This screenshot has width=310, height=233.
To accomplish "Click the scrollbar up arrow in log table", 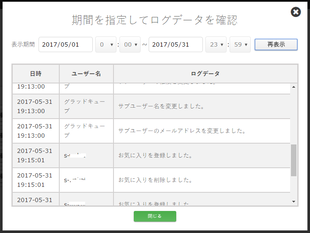I will click(293, 87).
